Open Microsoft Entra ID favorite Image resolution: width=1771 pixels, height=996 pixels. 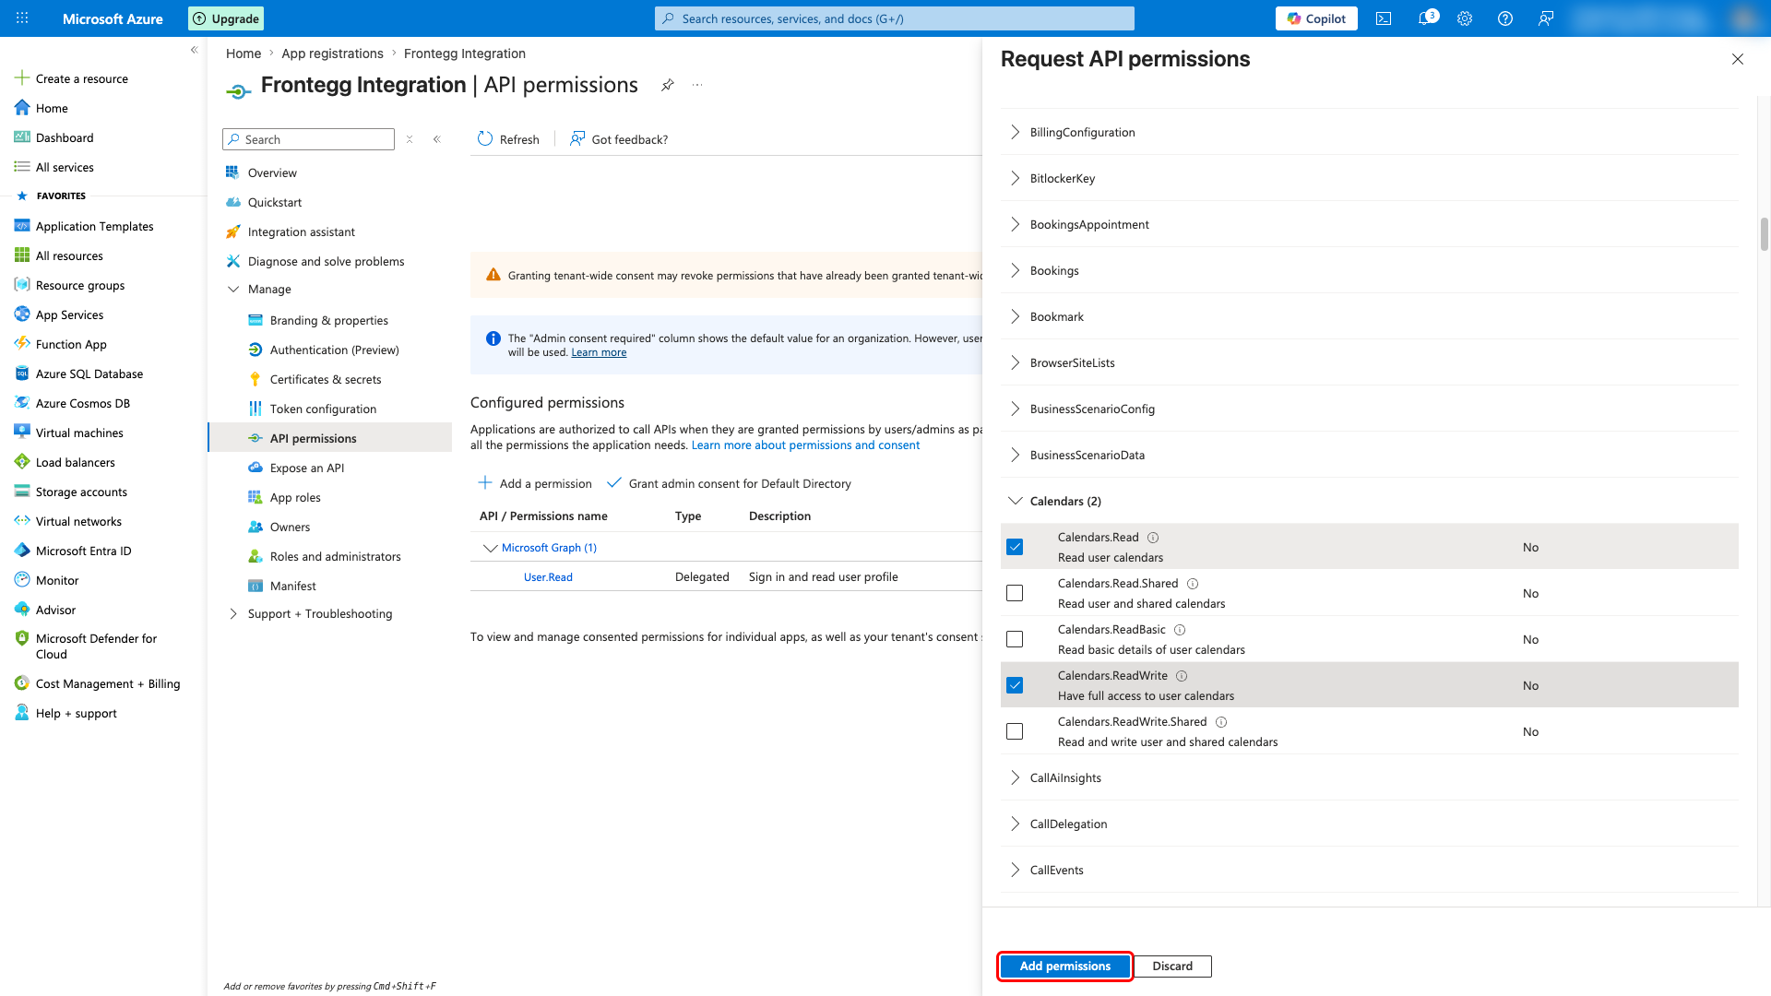[x=83, y=551]
